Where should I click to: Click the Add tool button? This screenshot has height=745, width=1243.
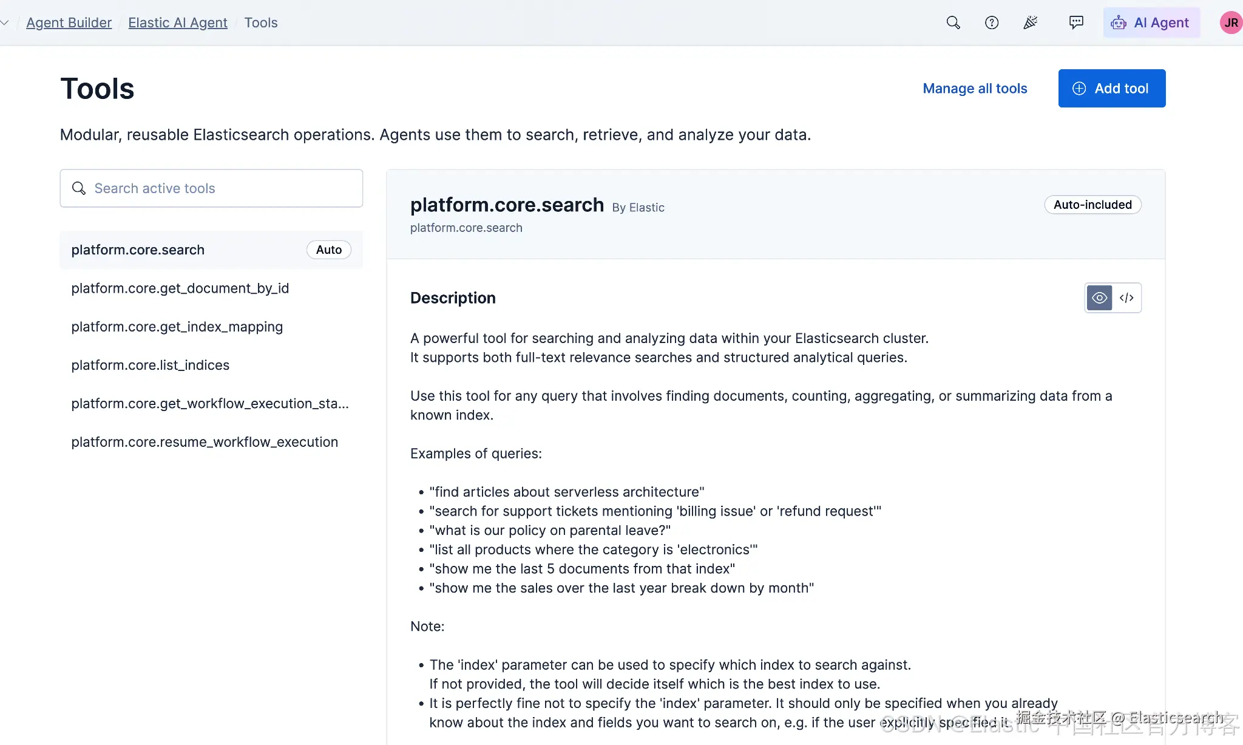1112,89
